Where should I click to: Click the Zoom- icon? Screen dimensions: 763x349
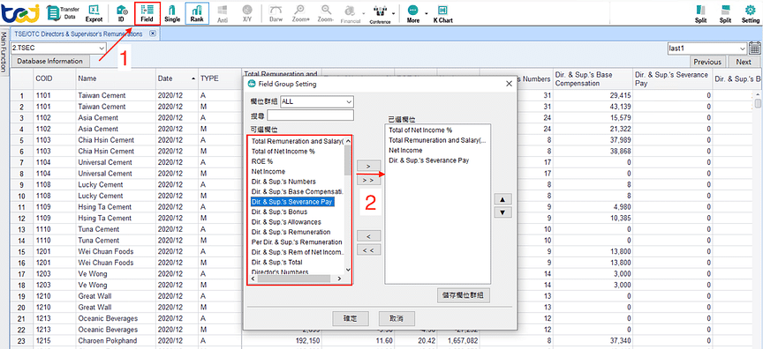tap(326, 13)
